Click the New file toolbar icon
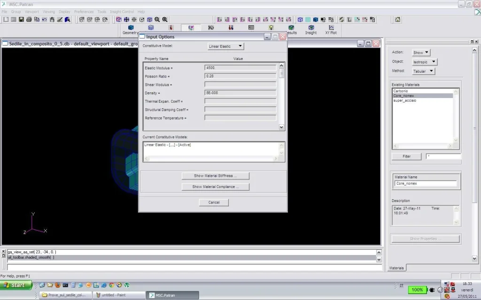 (6, 20)
